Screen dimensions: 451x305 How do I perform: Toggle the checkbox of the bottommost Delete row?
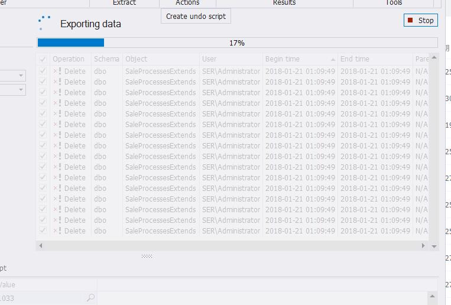pyautogui.click(x=43, y=231)
